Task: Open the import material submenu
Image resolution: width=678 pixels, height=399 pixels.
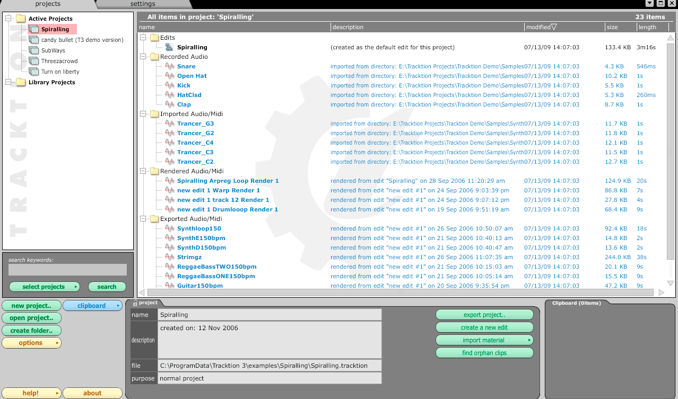Action: coord(484,340)
